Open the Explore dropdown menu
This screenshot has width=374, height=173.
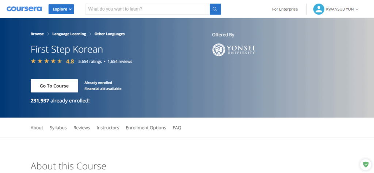[x=61, y=9]
